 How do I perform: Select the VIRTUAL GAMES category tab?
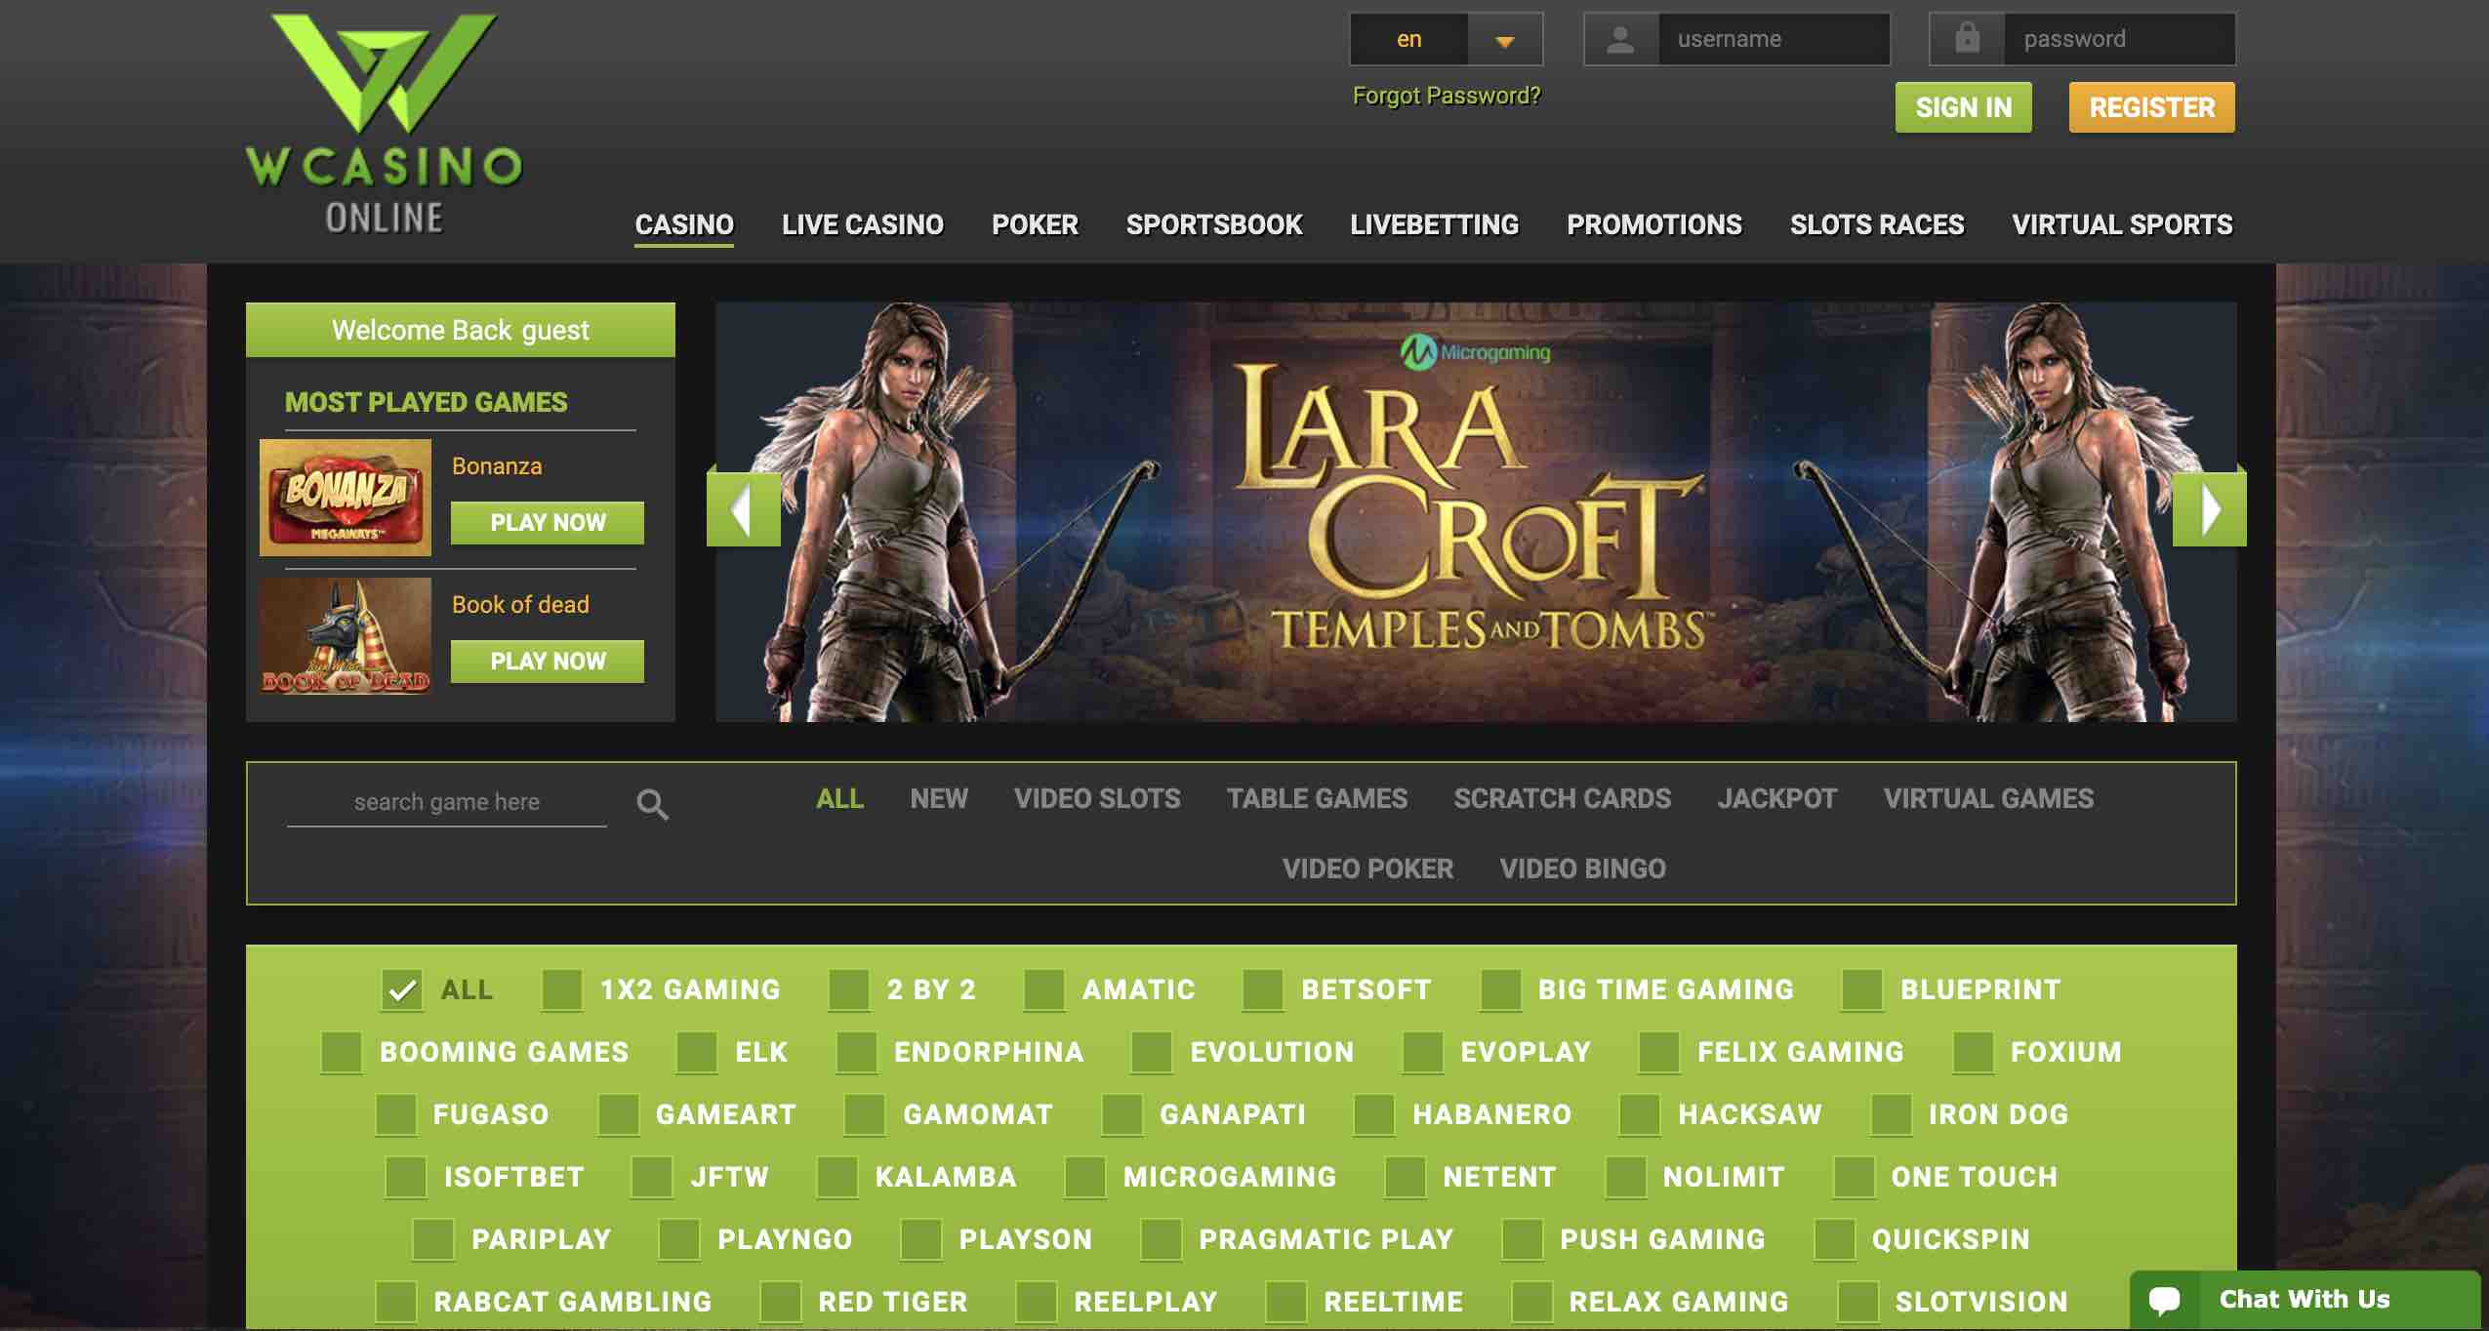[x=1988, y=798]
